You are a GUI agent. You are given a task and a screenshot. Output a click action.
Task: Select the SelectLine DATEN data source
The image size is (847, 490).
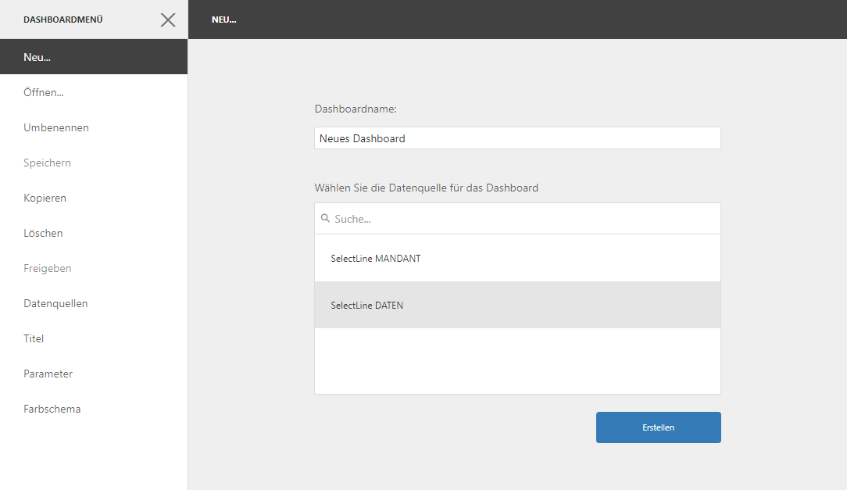[517, 306]
